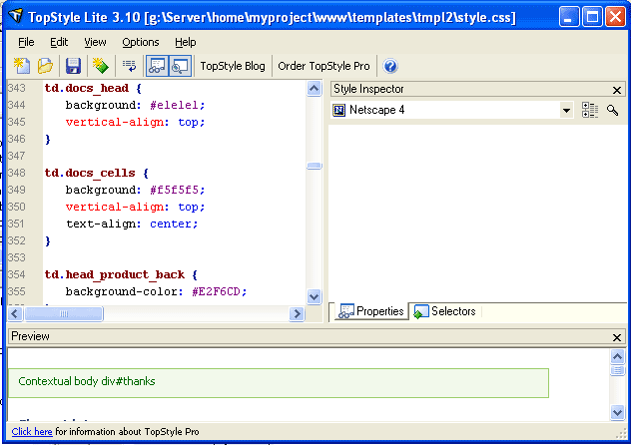Click the editor horizontal scrollbar thumb
The height and width of the screenshot is (445, 631).
pyautogui.click(x=64, y=313)
